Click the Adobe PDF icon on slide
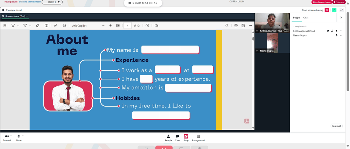The image size is (350, 149). click(247, 121)
